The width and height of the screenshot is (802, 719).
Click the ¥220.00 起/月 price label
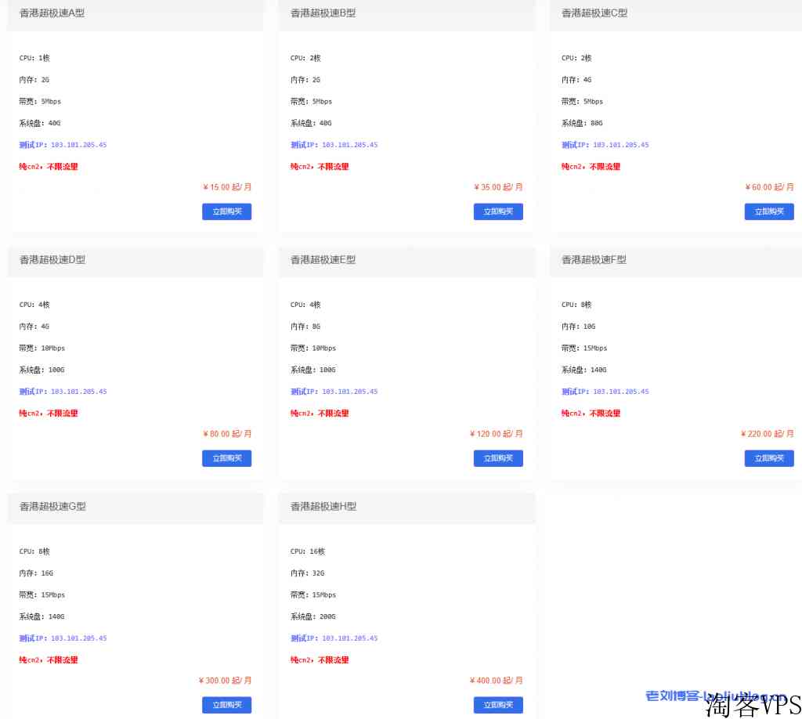pyautogui.click(x=767, y=434)
